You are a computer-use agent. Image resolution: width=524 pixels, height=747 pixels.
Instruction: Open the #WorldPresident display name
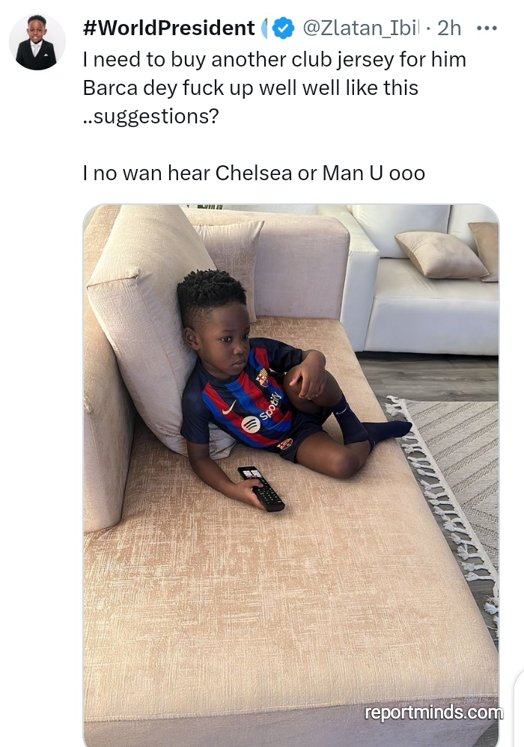[x=168, y=28]
